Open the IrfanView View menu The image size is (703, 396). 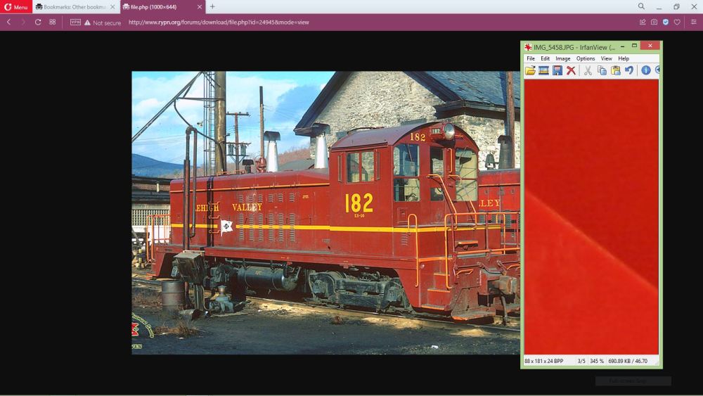[606, 59]
